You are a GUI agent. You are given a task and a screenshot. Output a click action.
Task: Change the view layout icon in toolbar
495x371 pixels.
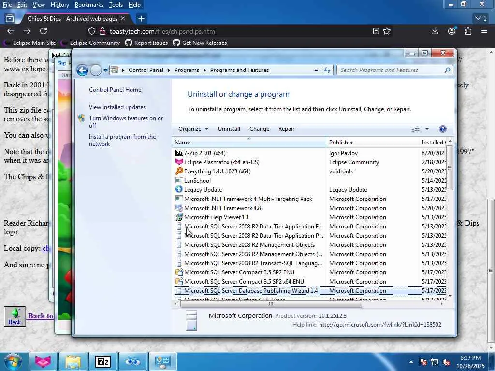click(415, 129)
